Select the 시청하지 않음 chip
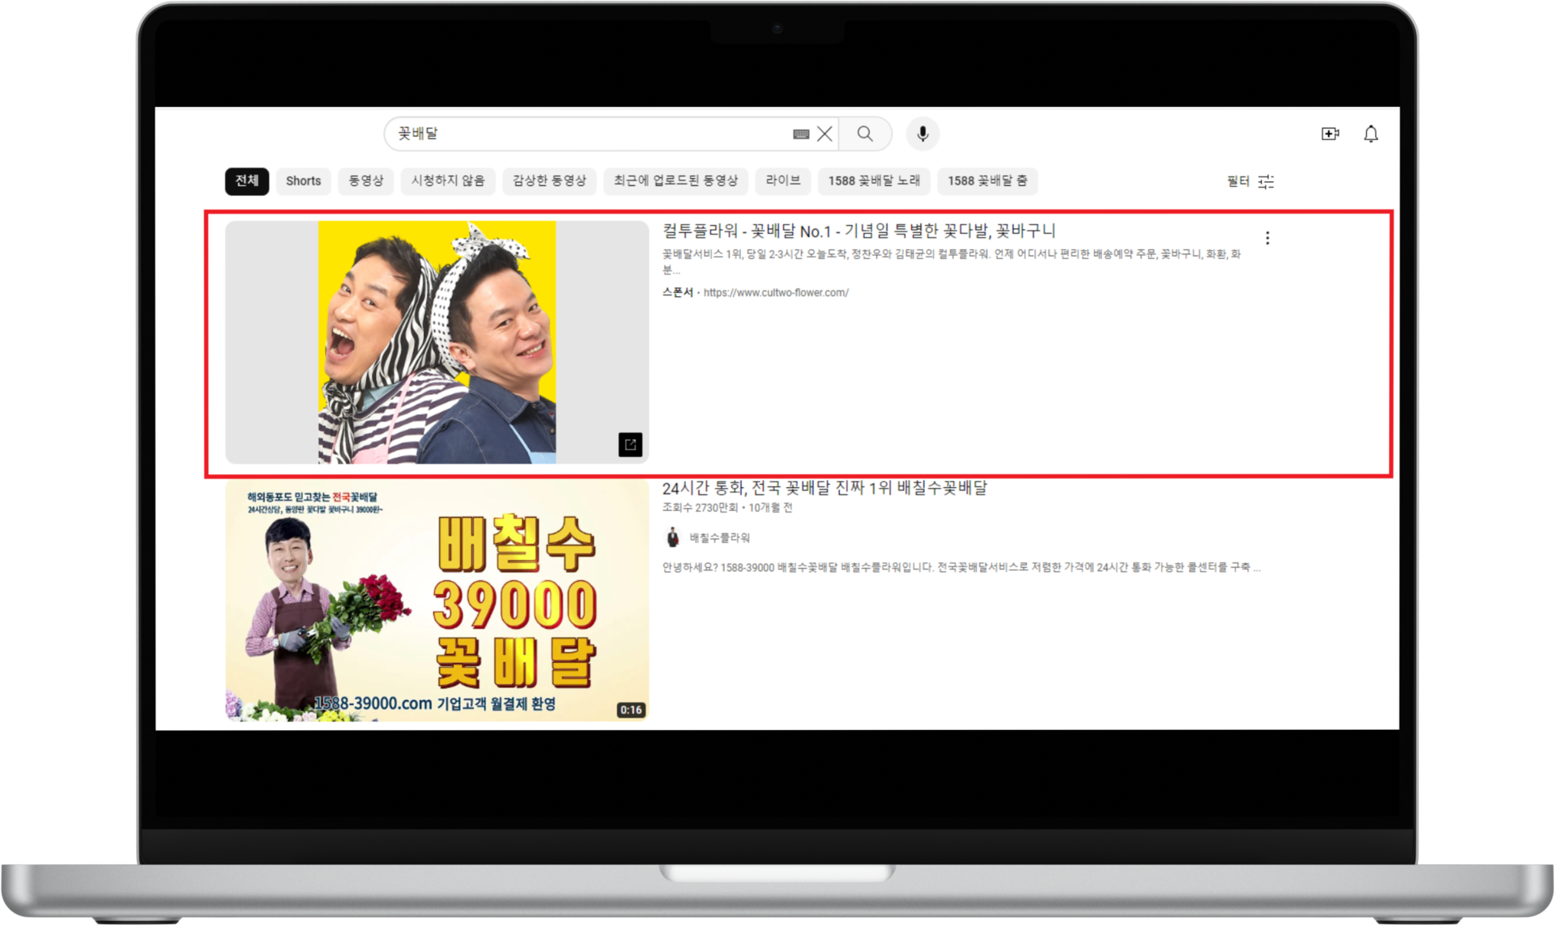 tap(448, 180)
